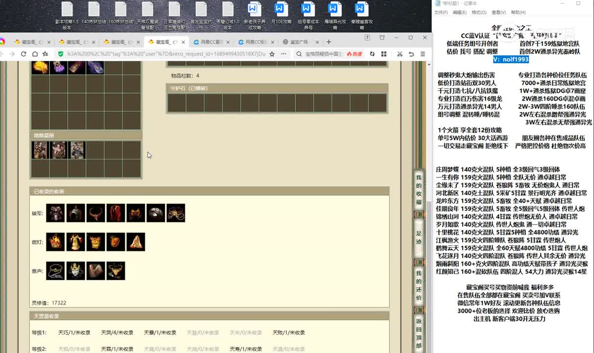
Task: Open Notepad's 文件(F) menu
Action: coord(441,13)
